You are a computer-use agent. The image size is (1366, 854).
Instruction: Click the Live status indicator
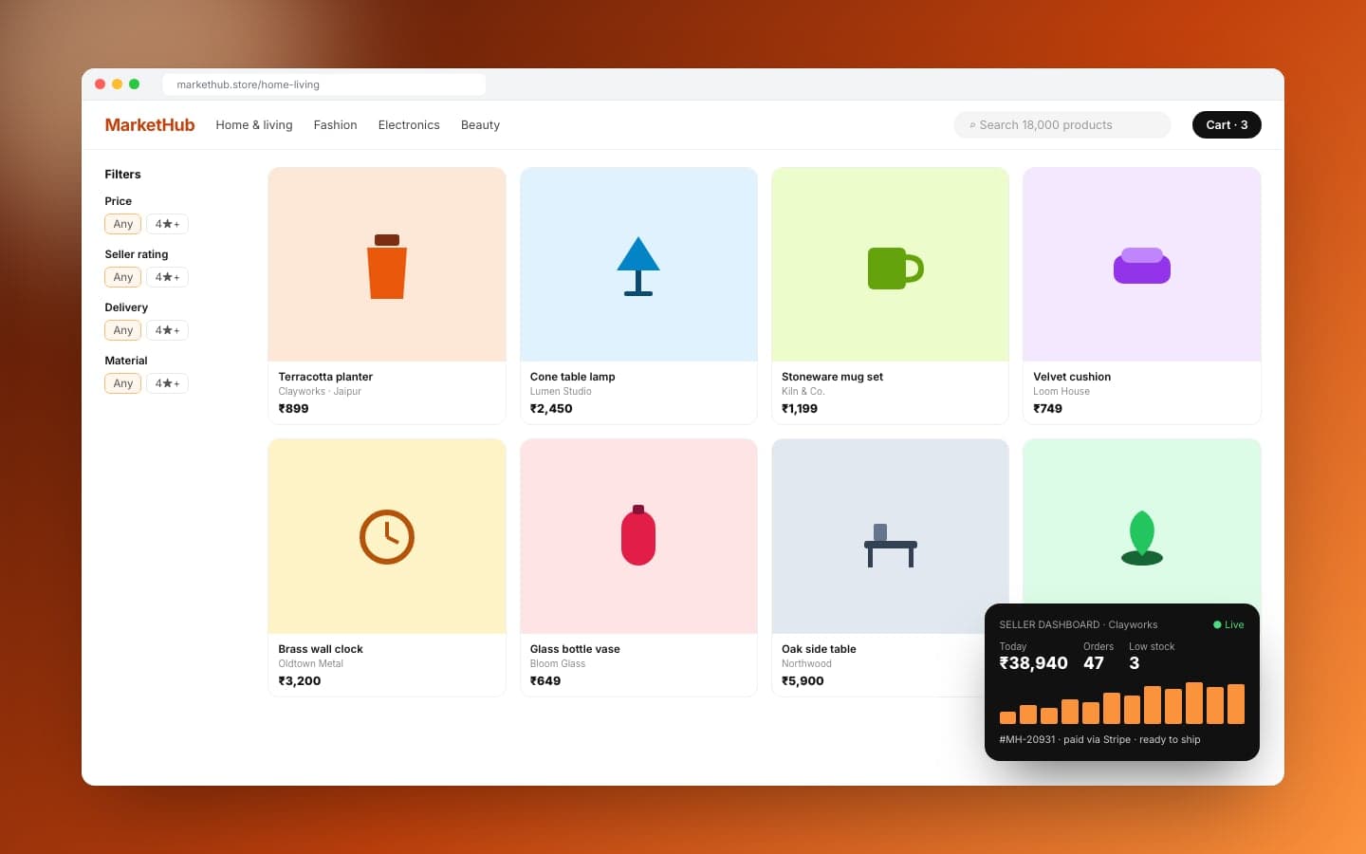tap(1228, 624)
